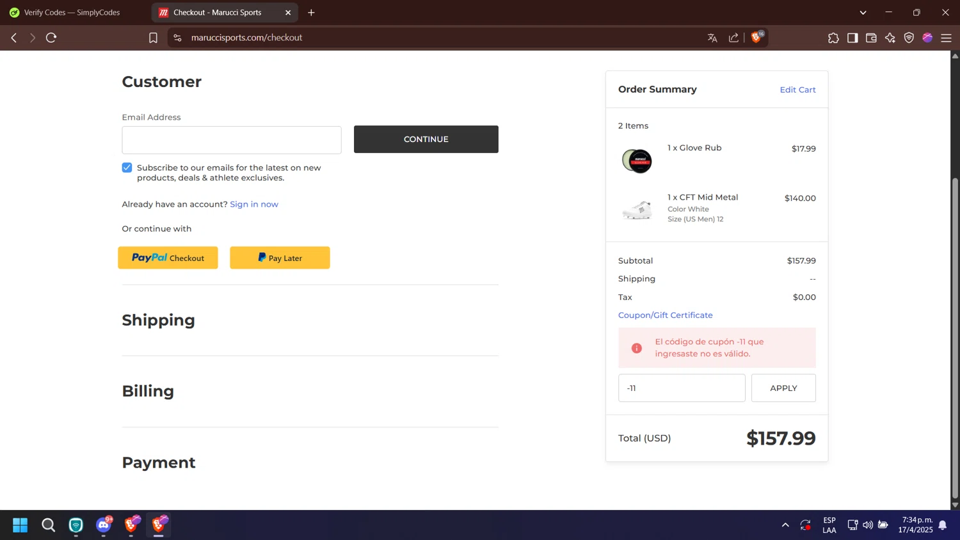Switch the ESP LAA input language
Image resolution: width=960 pixels, height=540 pixels.
pos(829,525)
